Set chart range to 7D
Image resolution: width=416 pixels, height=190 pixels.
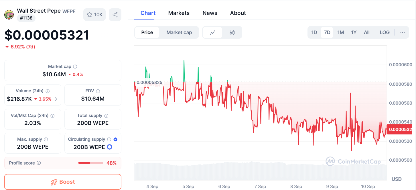[x=327, y=32]
